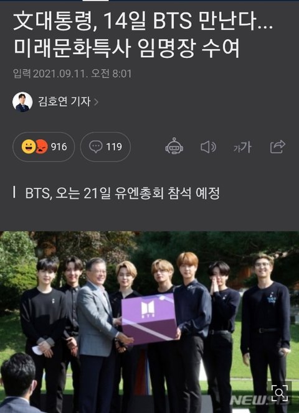Click the purple BTS box in photo
Viewport: 299px width, 413px height.
pos(149,318)
